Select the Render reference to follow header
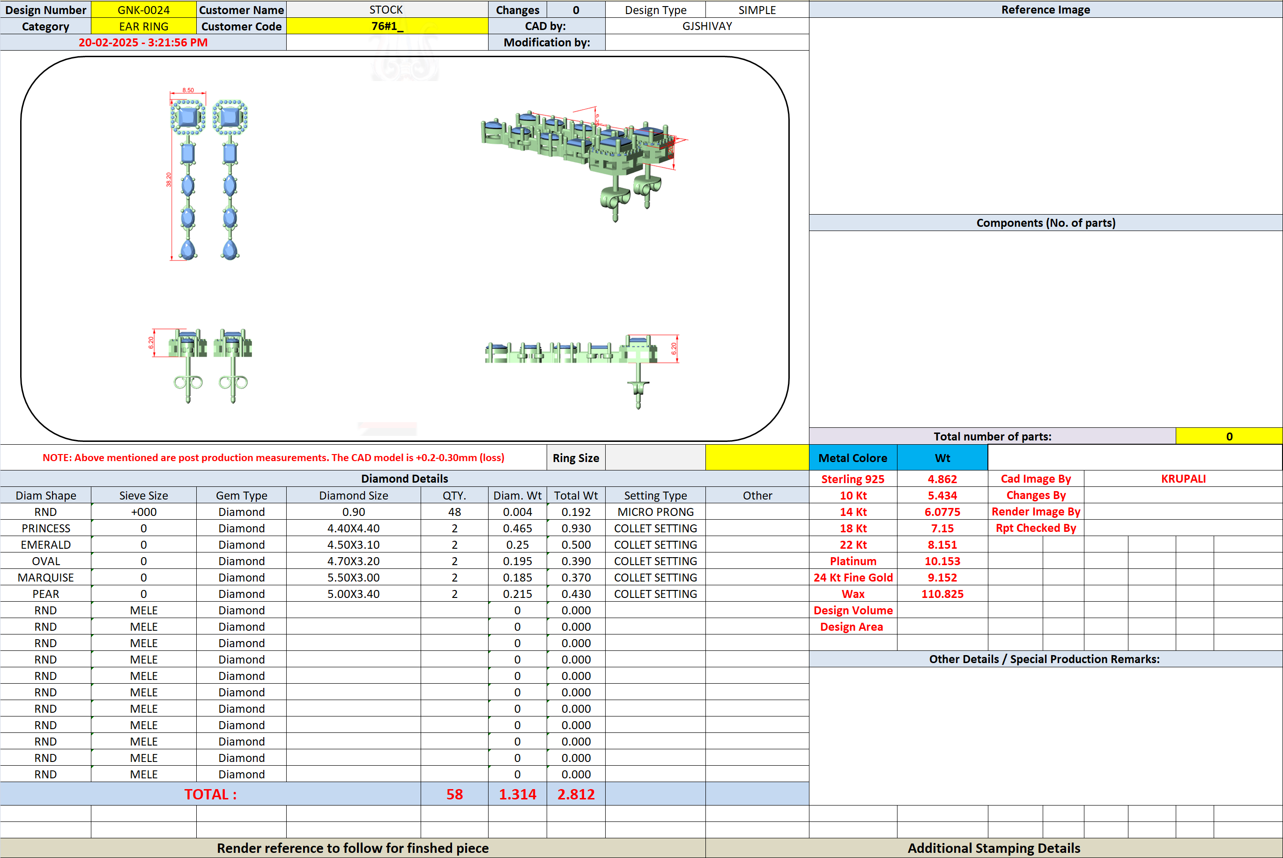Screen dimensions: 1283x858 pyautogui.click(x=353, y=848)
